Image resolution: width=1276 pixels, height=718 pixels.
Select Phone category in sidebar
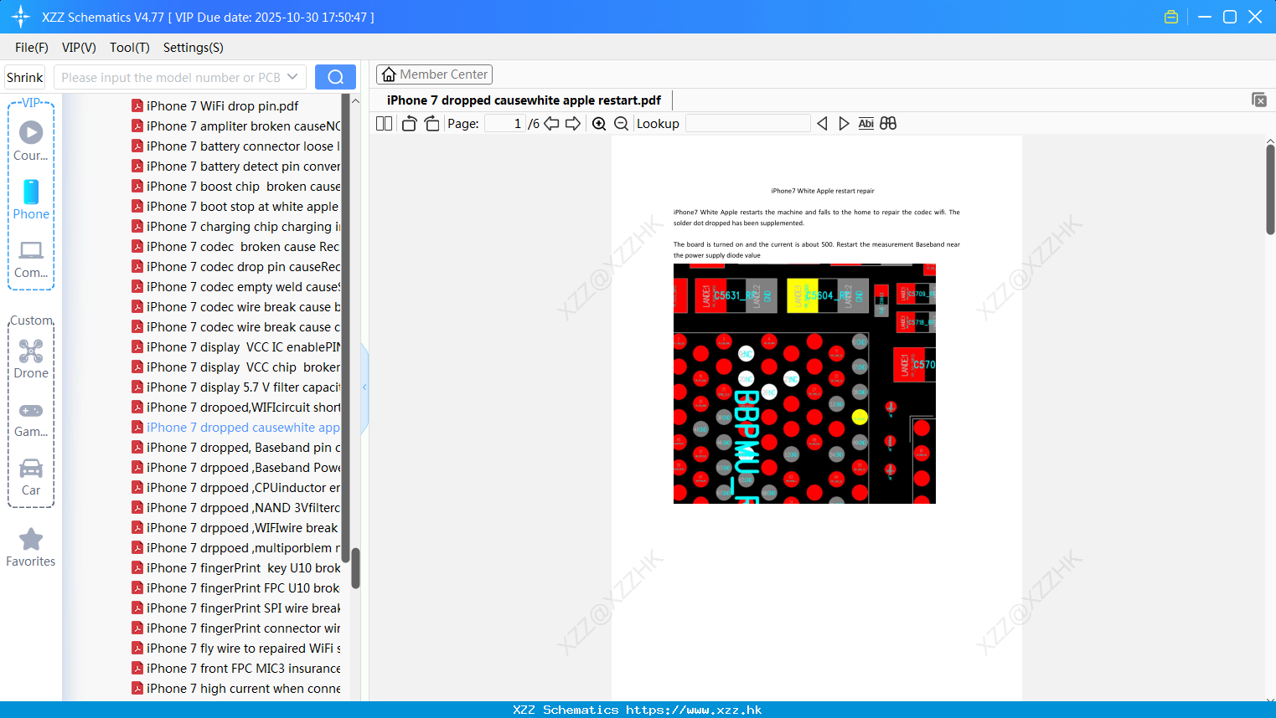(x=31, y=200)
